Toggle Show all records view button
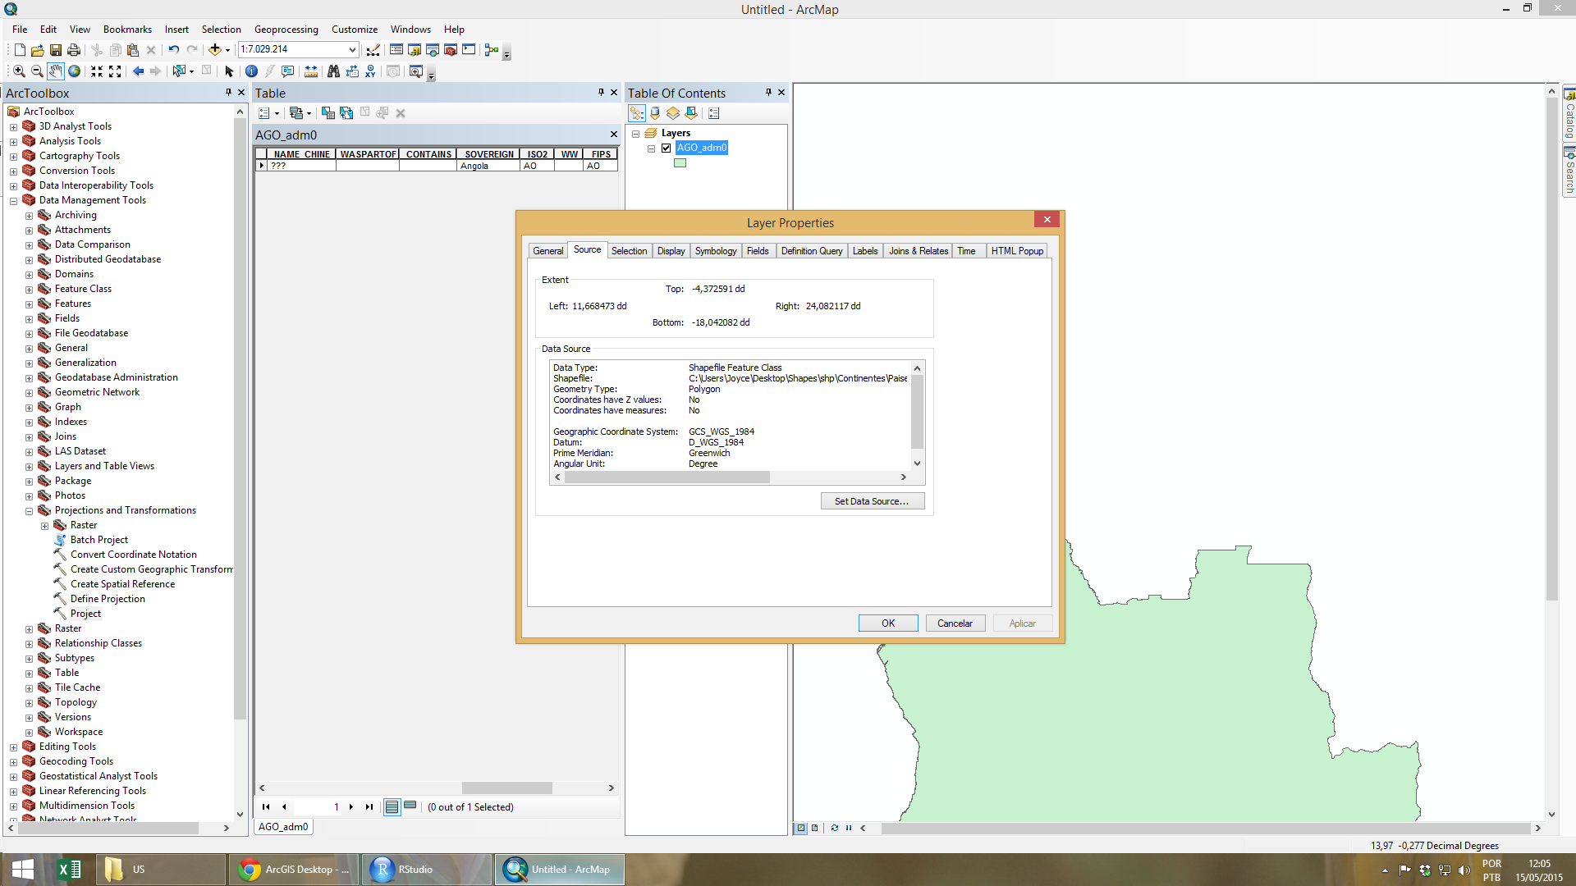The width and height of the screenshot is (1576, 886). [392, 807]
